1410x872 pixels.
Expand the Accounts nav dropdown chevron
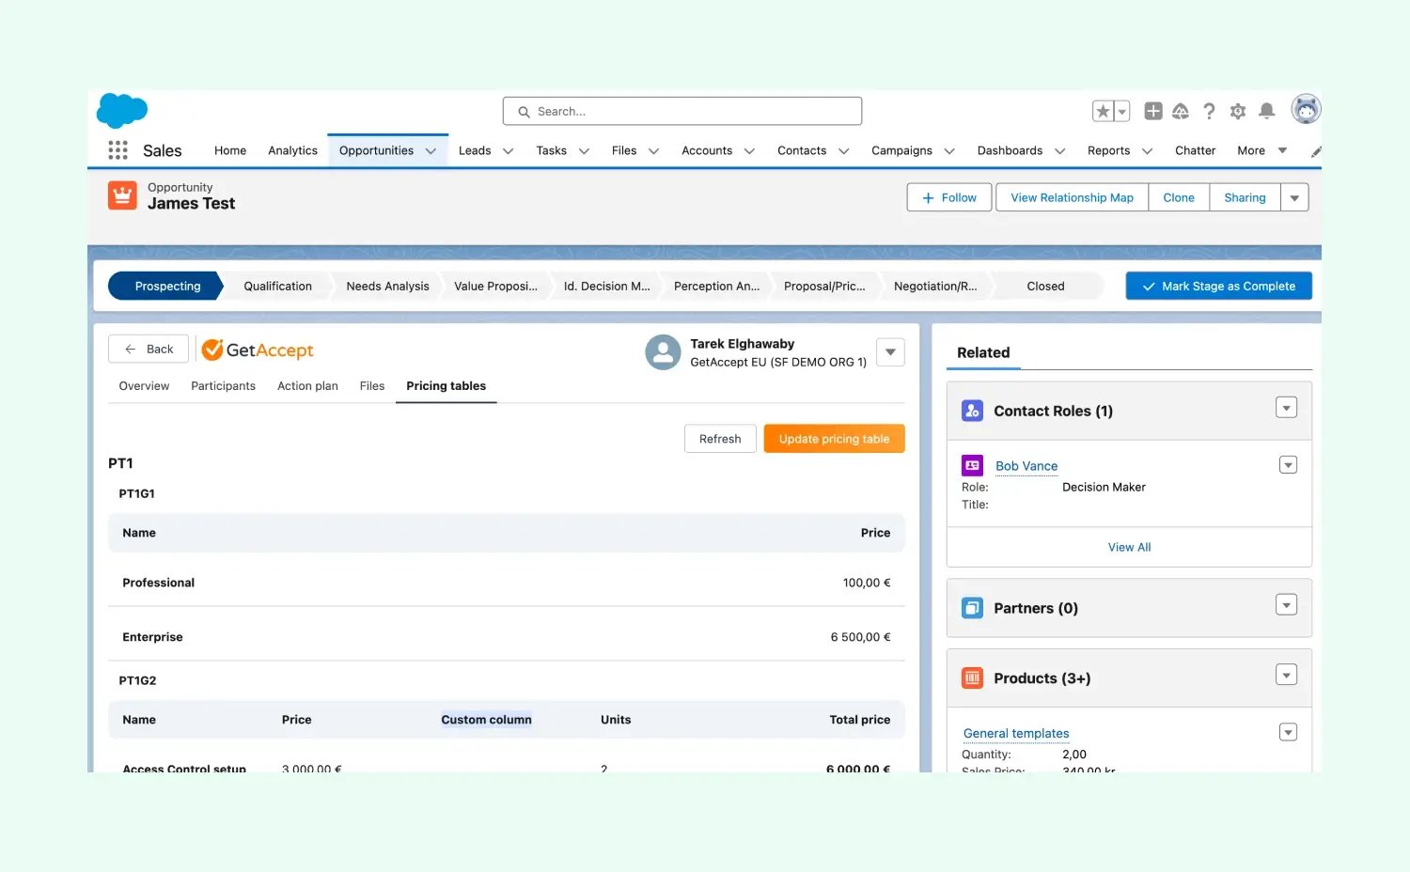pos(749,151)
